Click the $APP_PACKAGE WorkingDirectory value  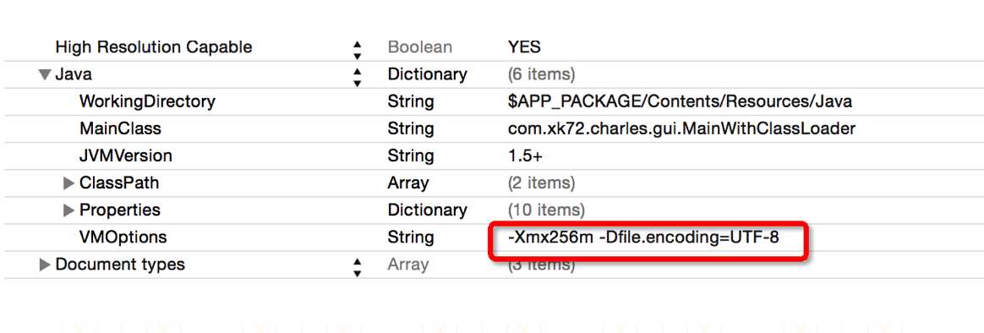680,101
